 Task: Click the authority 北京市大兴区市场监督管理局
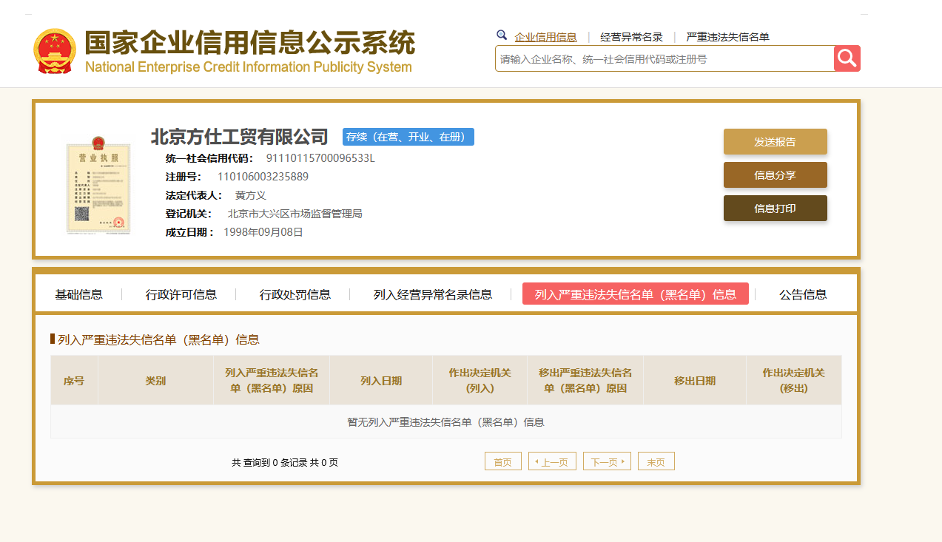pyautogui.click(x=295, y=214)
